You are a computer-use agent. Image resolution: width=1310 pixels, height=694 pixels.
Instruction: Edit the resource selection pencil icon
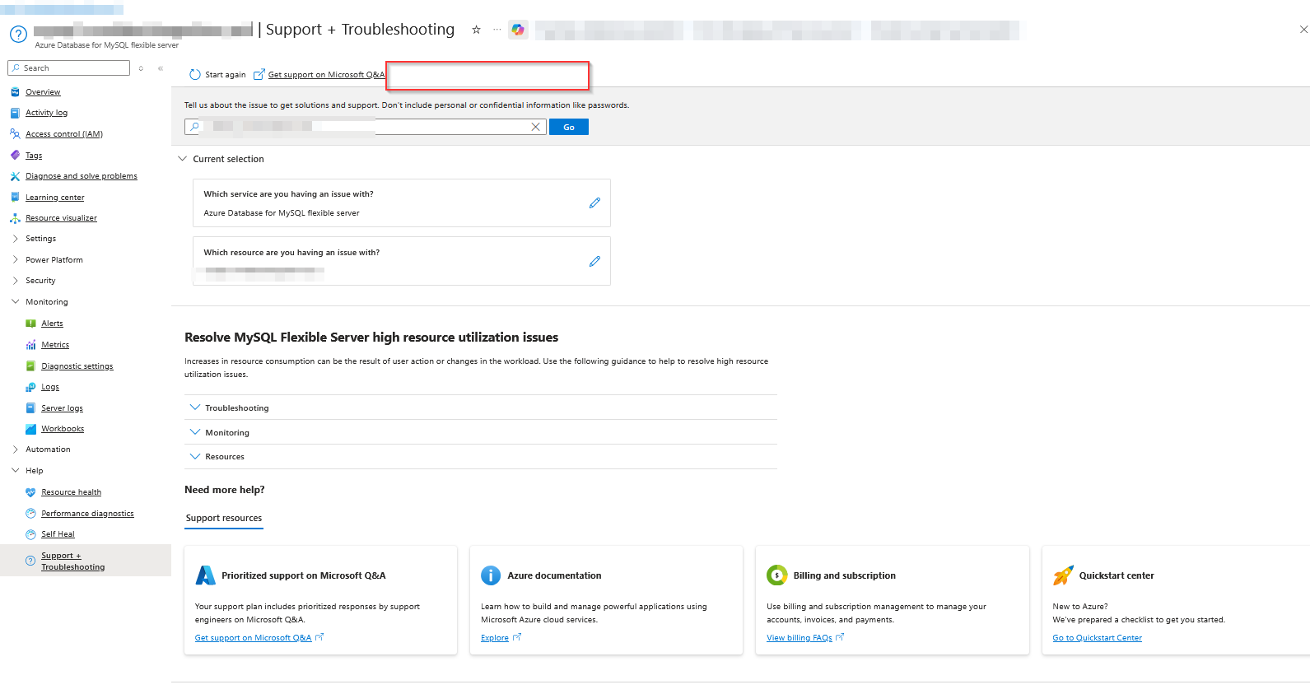click(x=594, y=261)
